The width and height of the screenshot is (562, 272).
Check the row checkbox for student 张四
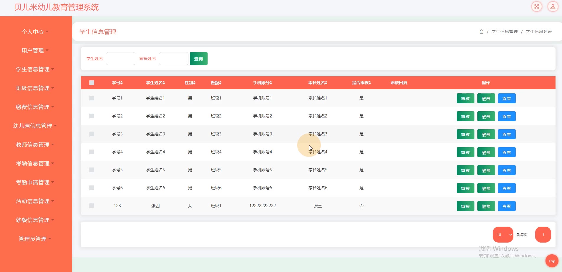click(92, 206)
